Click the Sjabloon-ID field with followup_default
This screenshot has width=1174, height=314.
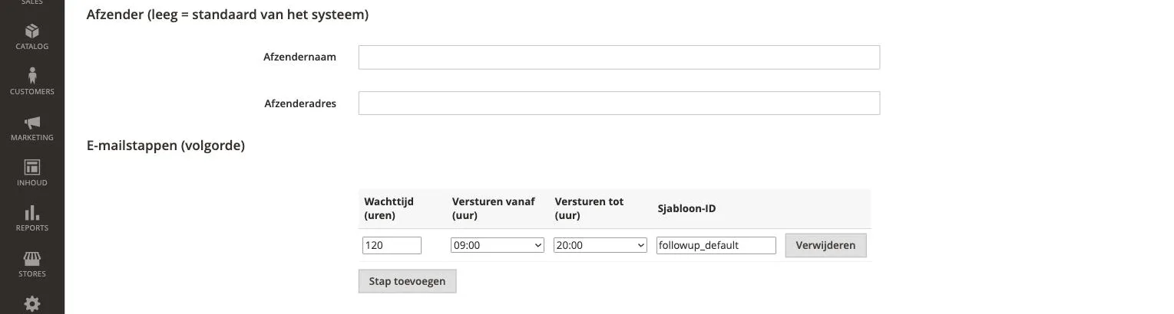pyautogui.click(x=716, y=246)
